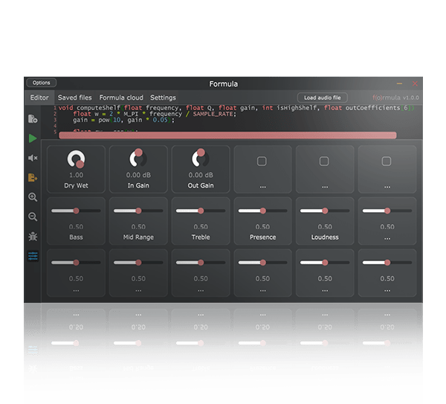
Task: Click code line 1 with computeShelf
Action: point(236,108)
